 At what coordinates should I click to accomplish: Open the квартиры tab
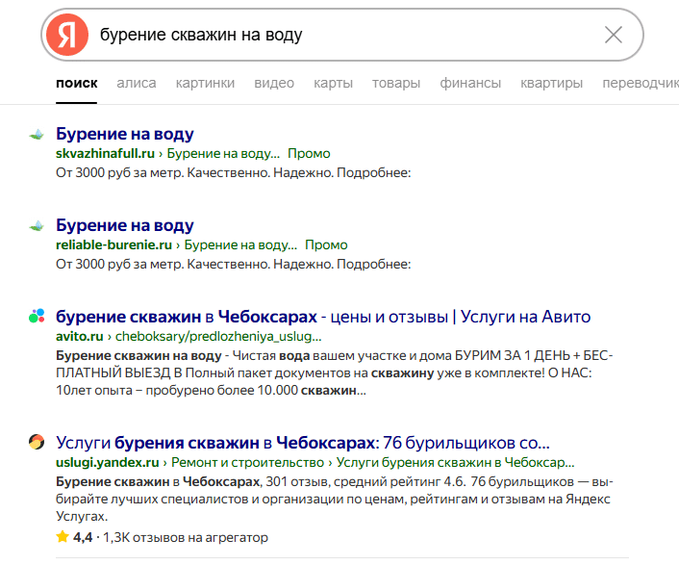coord(551,84)
